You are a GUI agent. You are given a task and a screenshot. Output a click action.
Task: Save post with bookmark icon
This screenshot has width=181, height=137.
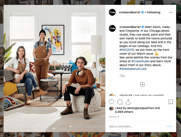171,102
